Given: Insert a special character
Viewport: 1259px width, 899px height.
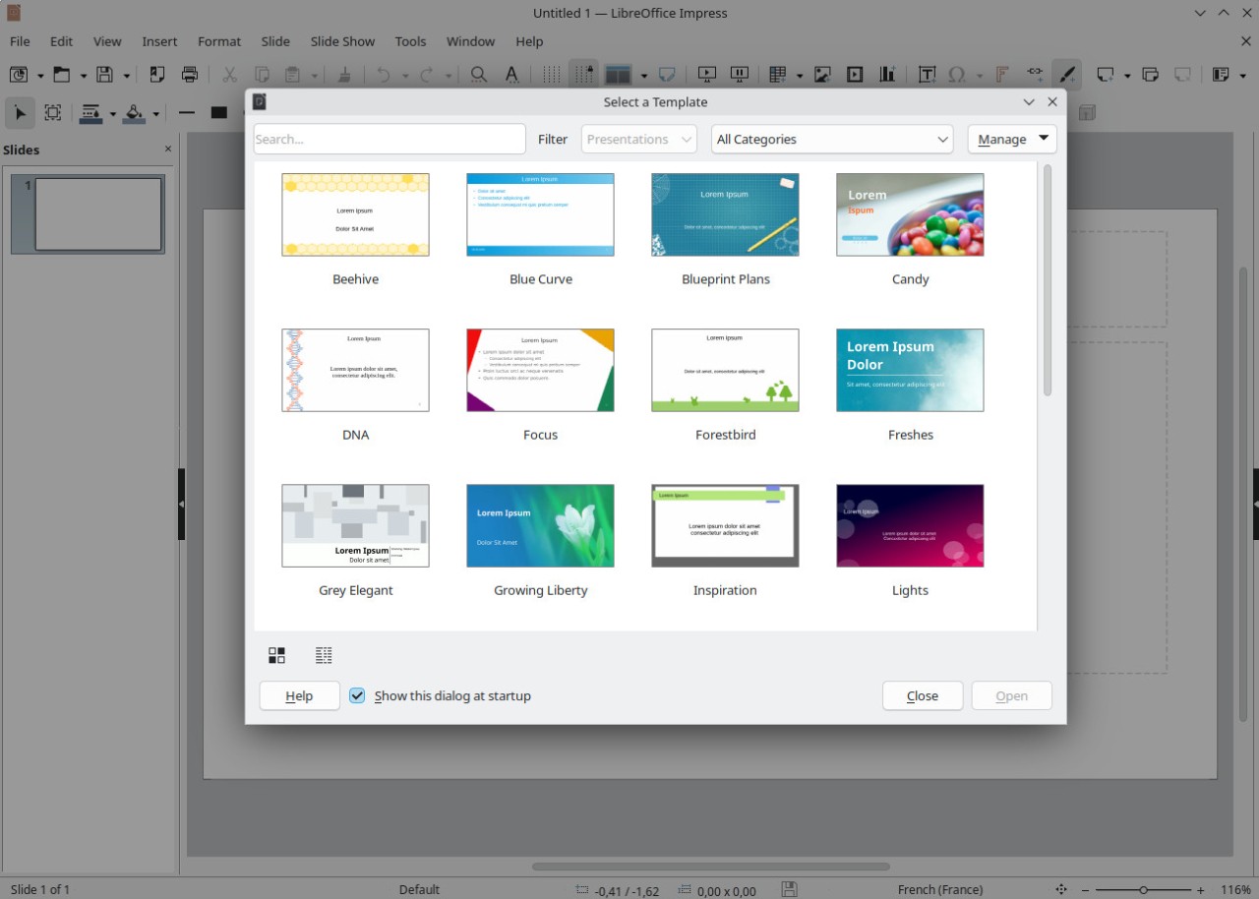Looking at the screenshot, I should coord(957,74).
